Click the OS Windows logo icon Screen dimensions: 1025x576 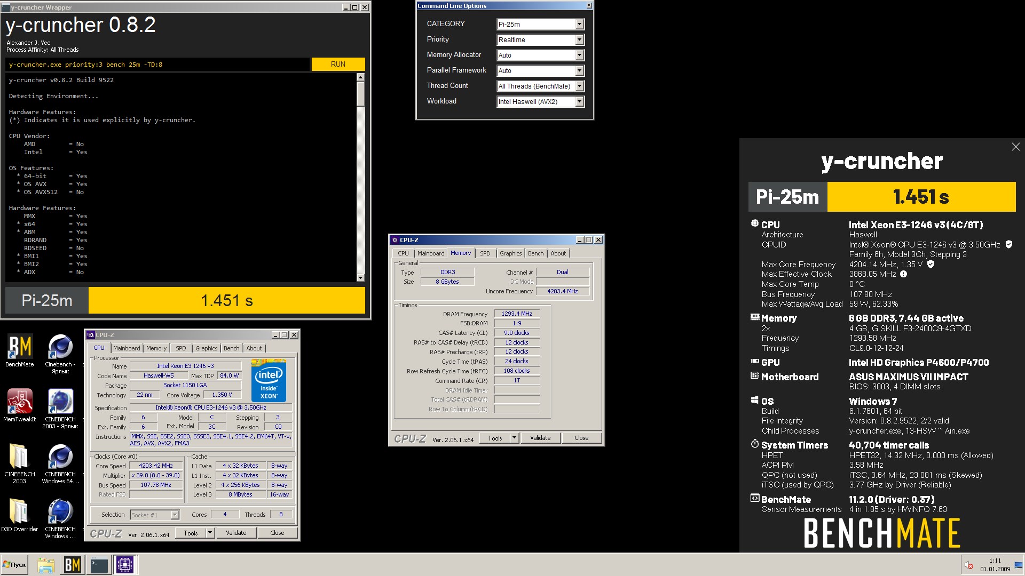[x=754, y=400]
